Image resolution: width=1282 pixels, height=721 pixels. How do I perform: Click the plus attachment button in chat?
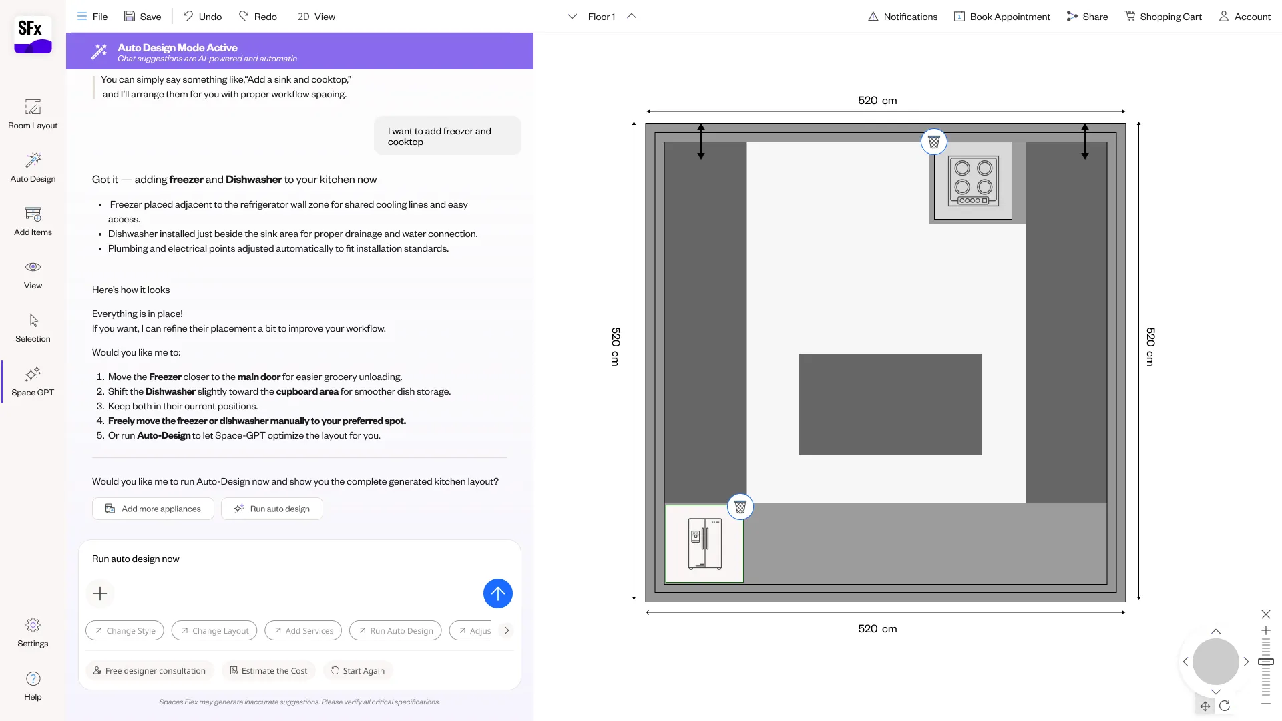click(x=100, y=593)
